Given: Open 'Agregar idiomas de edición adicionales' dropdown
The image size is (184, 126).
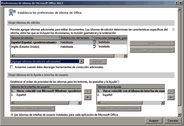Looking at the screenshot, I should [x=81, y=61].
